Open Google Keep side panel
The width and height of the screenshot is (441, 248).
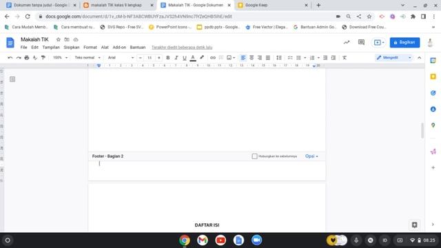click(433, 76)
